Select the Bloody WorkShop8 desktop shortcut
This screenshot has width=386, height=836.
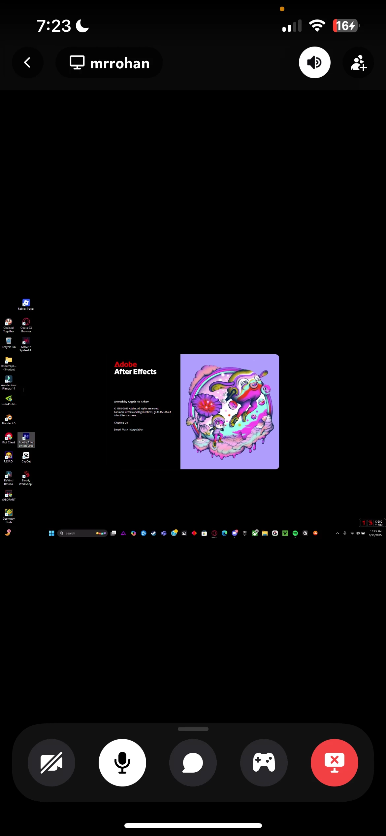pos(26,478)
